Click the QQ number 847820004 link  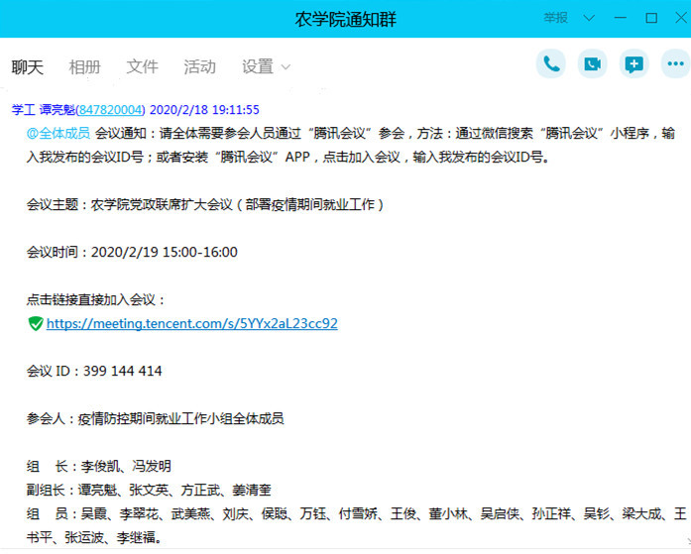pyautogui.click(x=111, y=109)
